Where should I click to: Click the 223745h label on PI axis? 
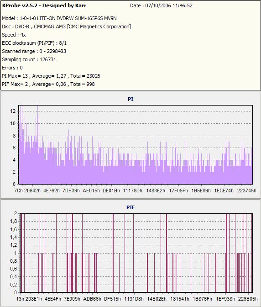(x=247, y=191)
